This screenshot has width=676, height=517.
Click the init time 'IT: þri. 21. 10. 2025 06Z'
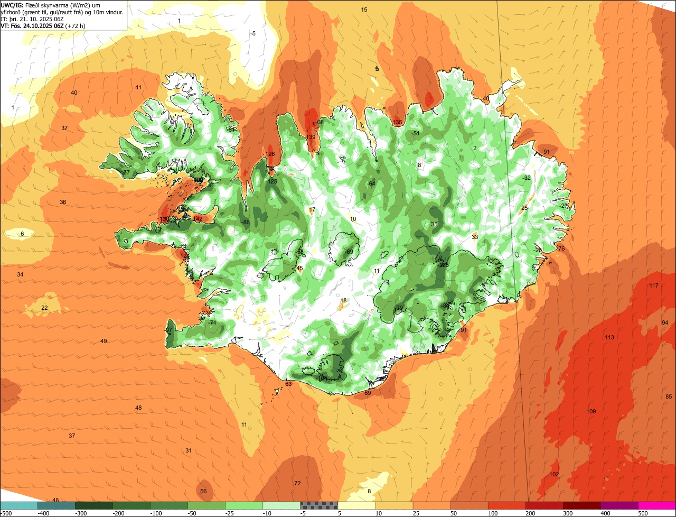(32, 19)
